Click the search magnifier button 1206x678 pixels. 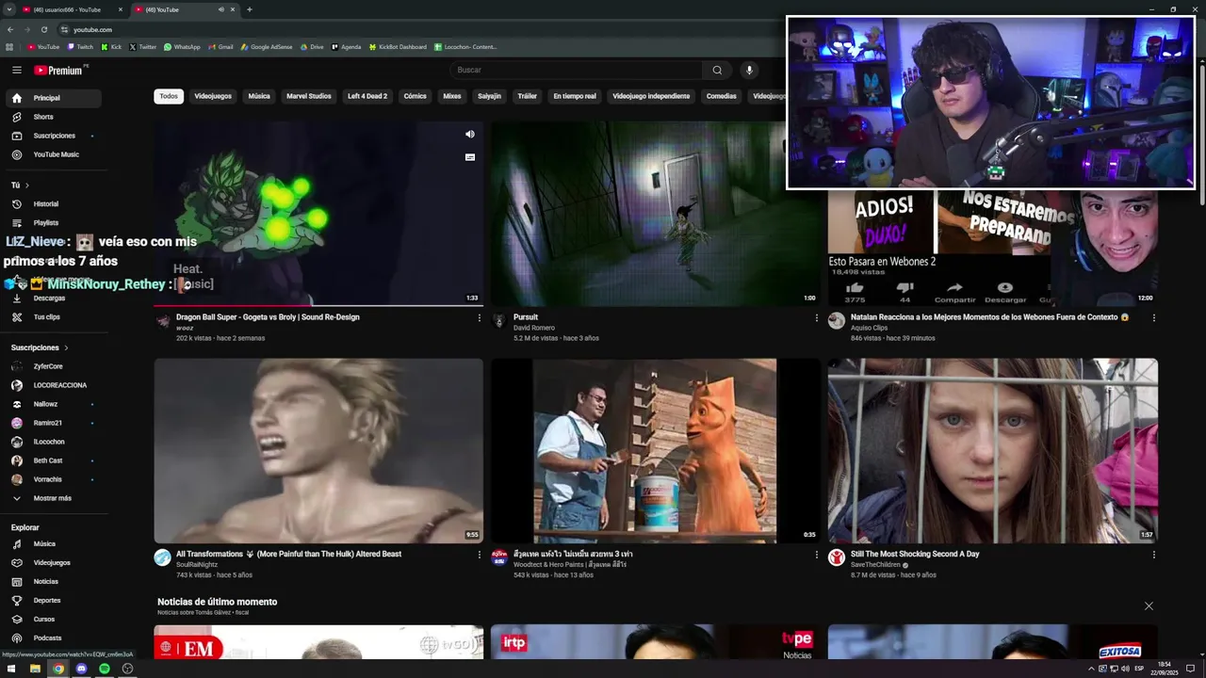coord(717,70)
